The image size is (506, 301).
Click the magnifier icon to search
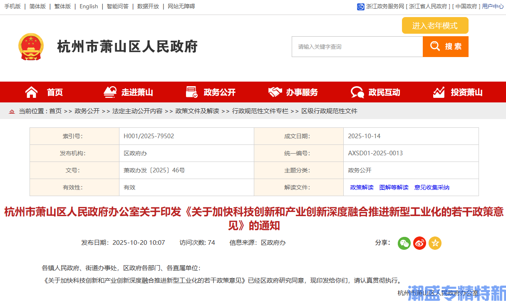[x=435, y=46]
